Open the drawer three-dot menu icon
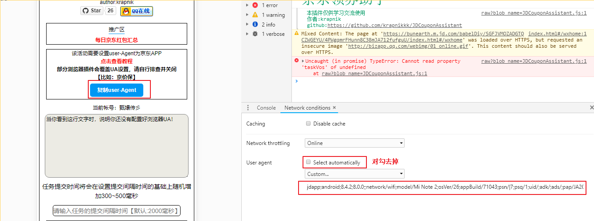 click(248, 108)
